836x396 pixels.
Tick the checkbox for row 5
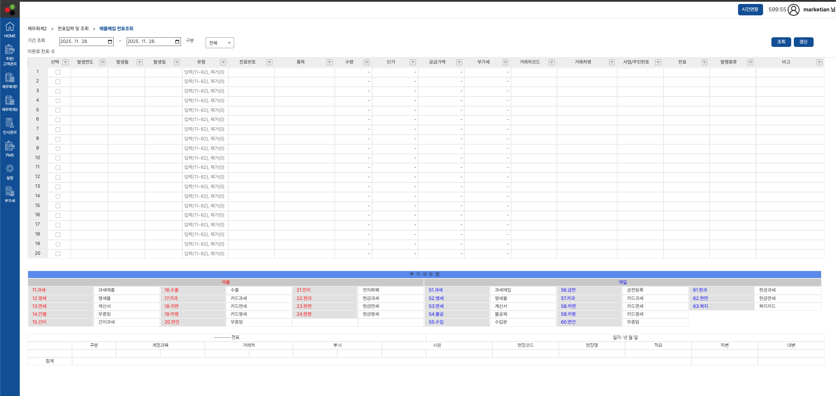58,111
